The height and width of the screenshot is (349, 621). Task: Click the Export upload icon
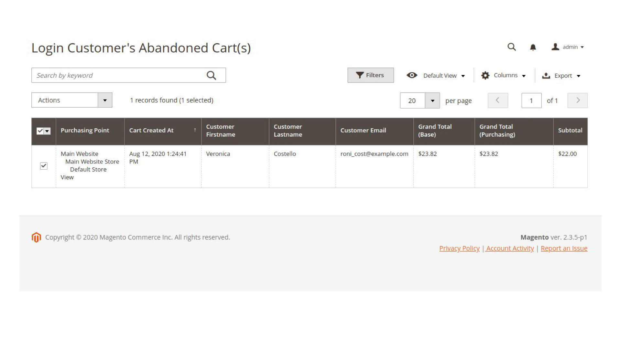[546, 75]
